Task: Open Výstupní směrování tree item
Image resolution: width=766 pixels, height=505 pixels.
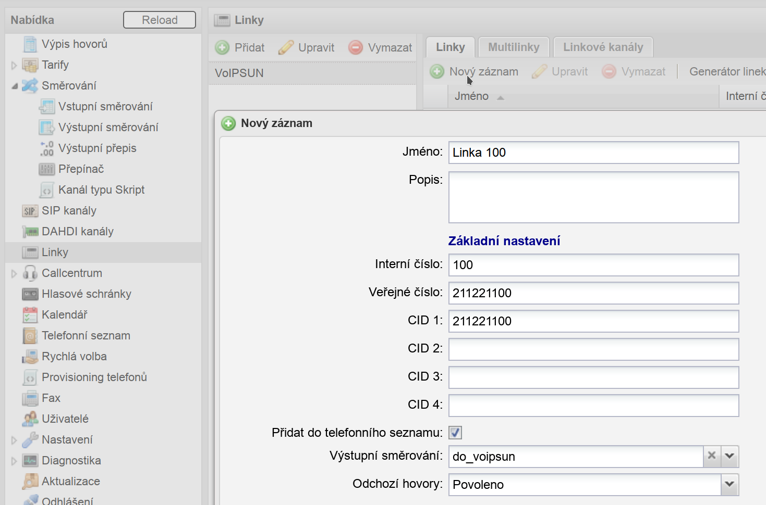Action: pos(108,128)
